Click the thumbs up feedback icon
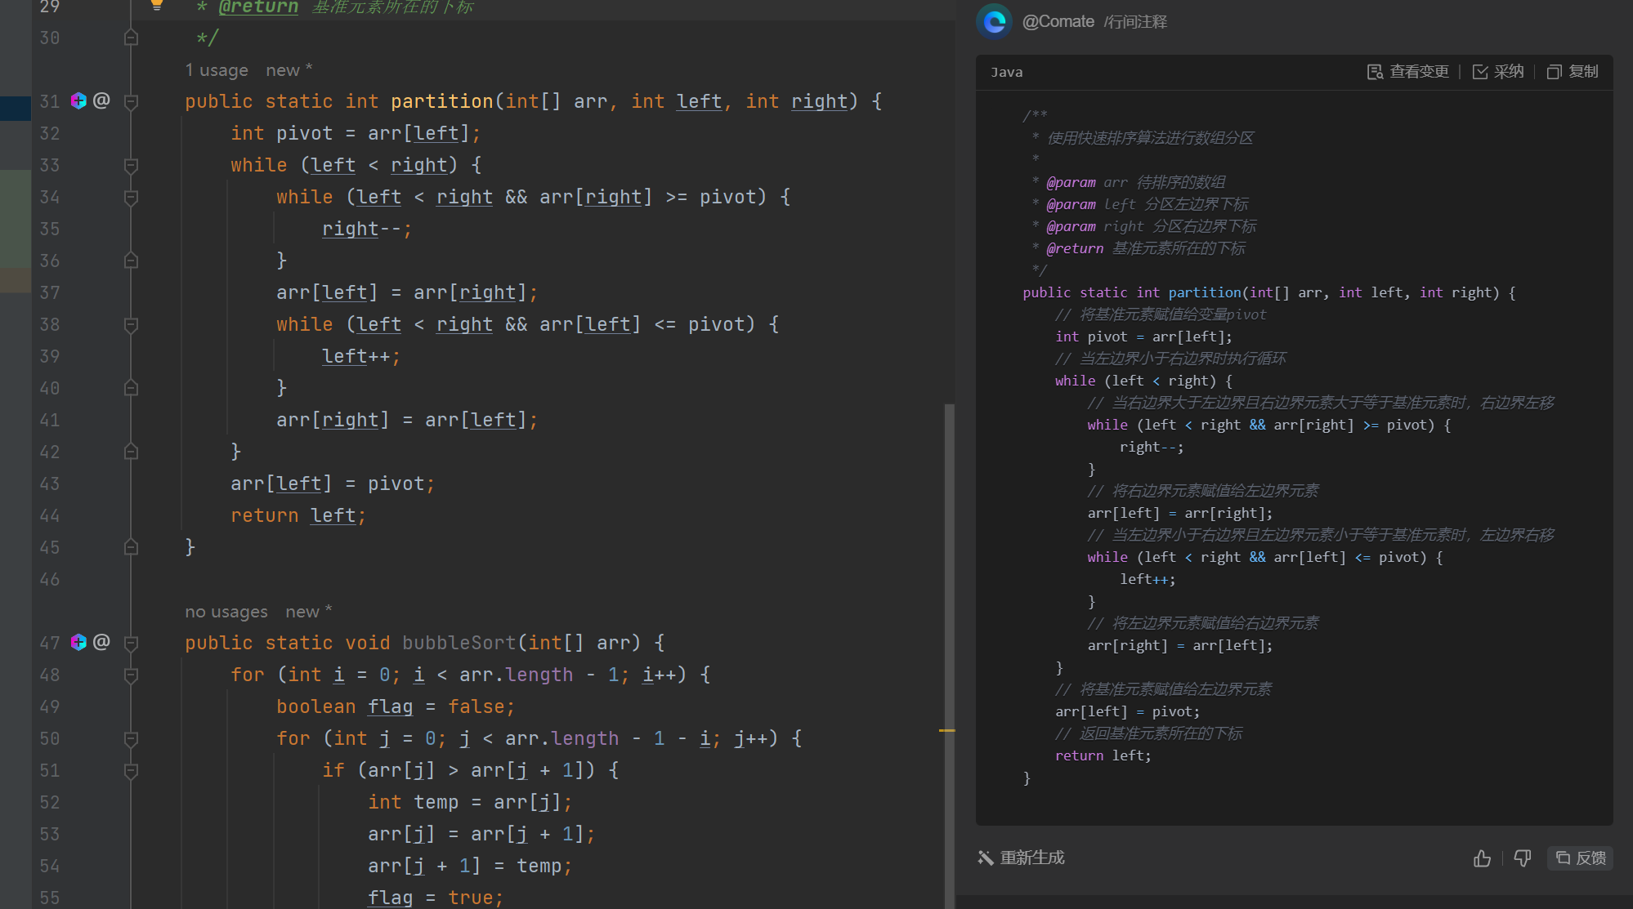The width and height of the screenshot is (1633, 909). (x=1482, y=858)
